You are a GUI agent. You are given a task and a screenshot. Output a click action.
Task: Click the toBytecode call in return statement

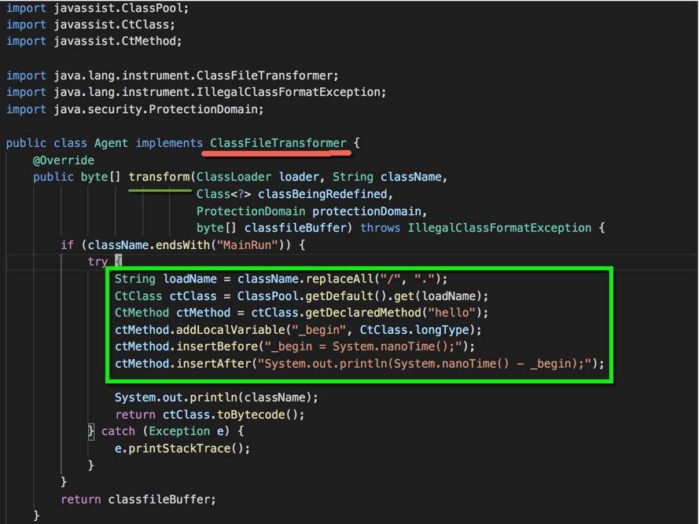[x=251, y=415]
